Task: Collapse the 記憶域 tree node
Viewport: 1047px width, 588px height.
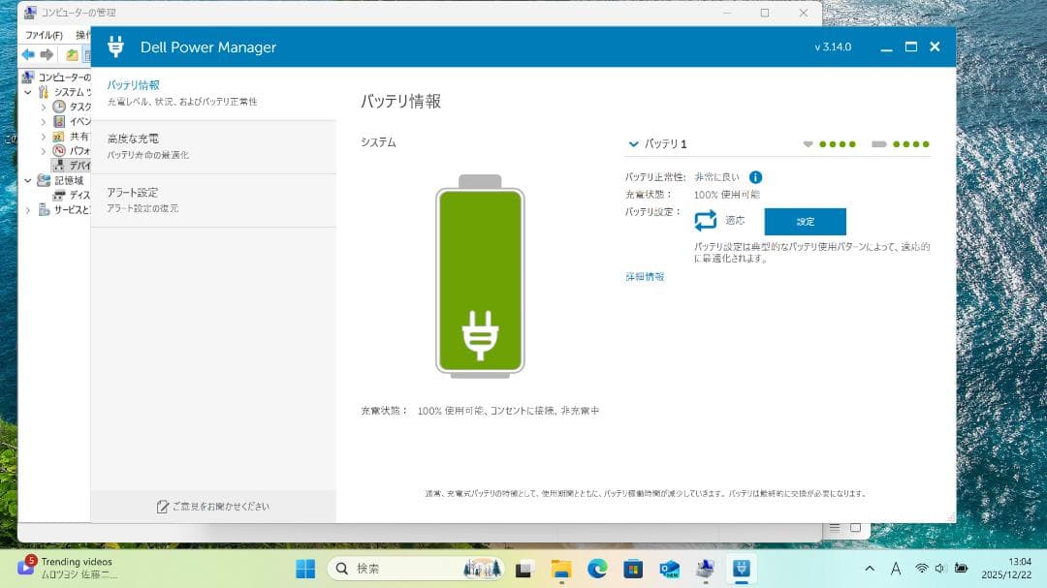Action: [x=28, y=181]
